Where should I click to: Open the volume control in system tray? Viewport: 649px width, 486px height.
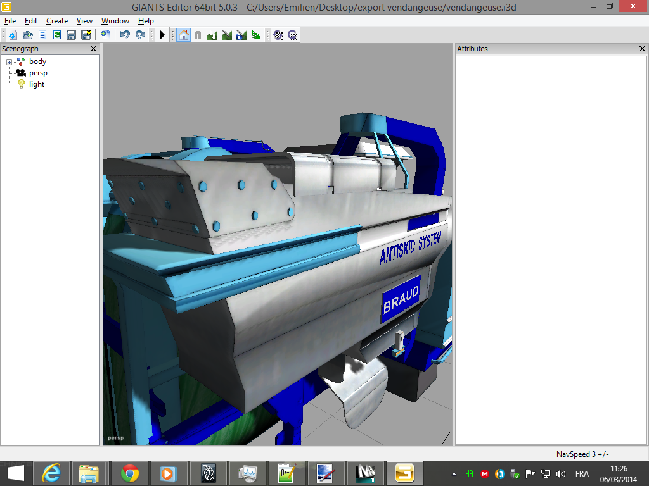tap(561, 474)
